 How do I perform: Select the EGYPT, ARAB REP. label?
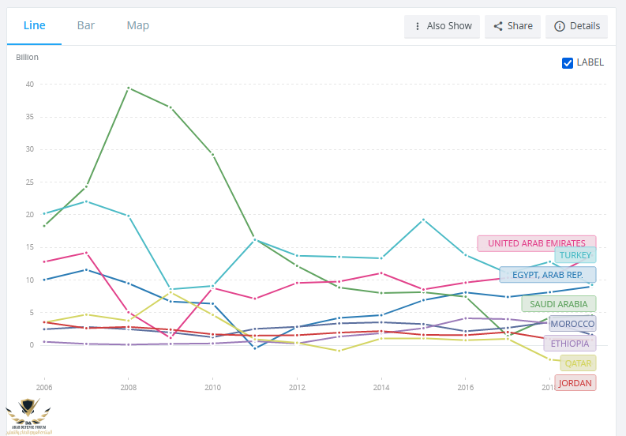click(x=548, y=275)
